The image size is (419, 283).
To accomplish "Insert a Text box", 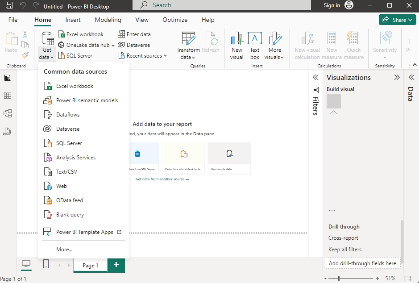I will tap(255, 38).
